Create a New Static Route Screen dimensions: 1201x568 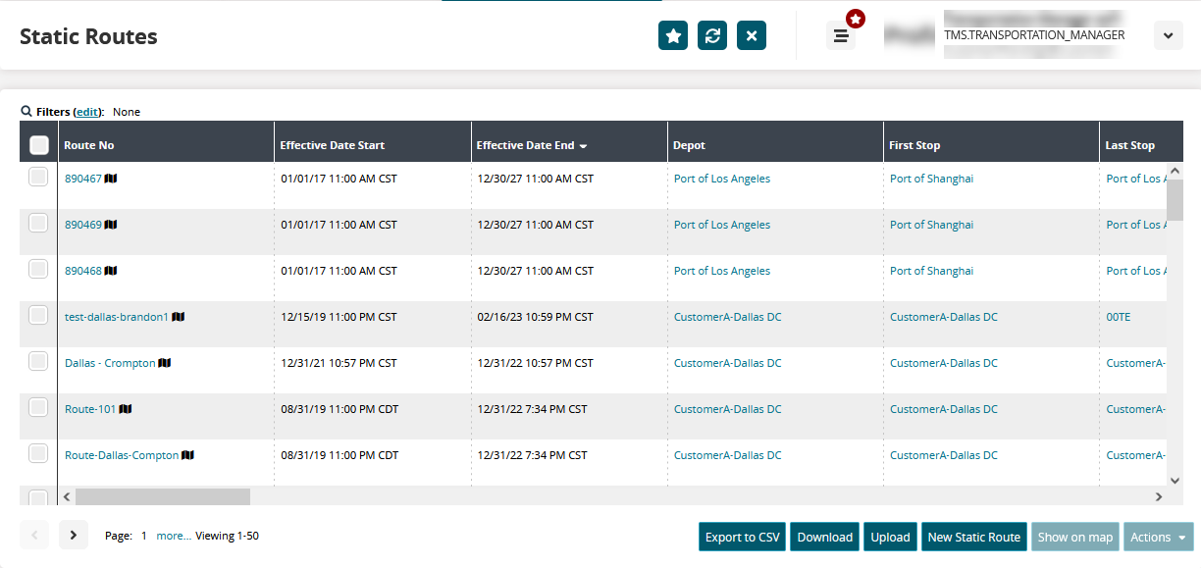tap(974, 537)
